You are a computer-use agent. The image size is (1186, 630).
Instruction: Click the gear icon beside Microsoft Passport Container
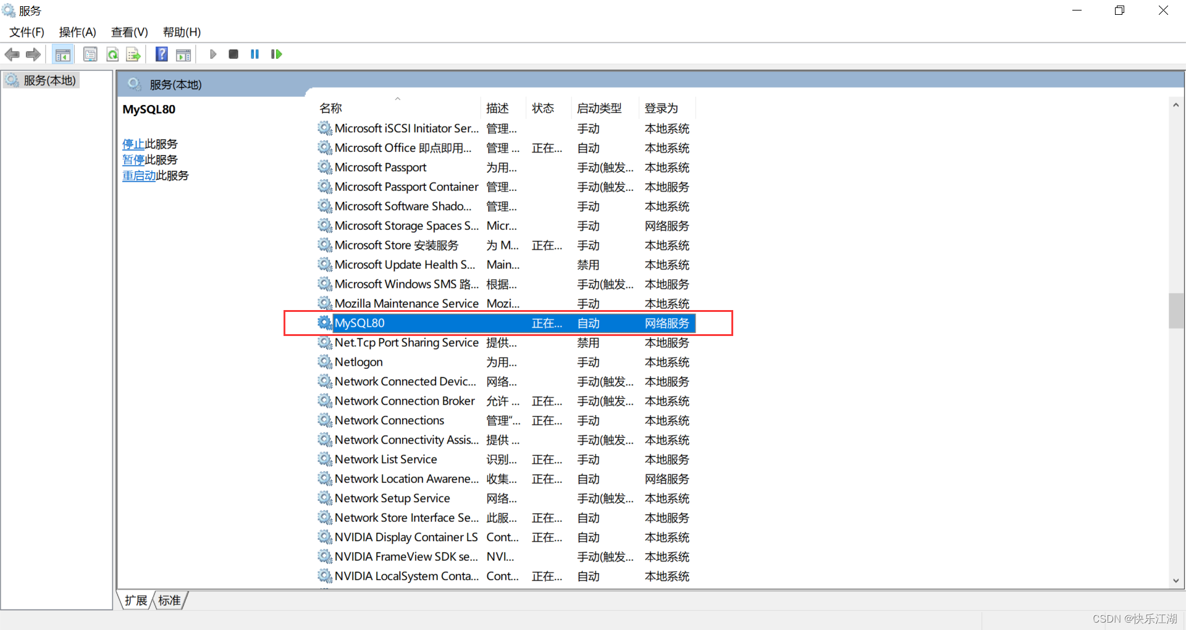point(325,187)
